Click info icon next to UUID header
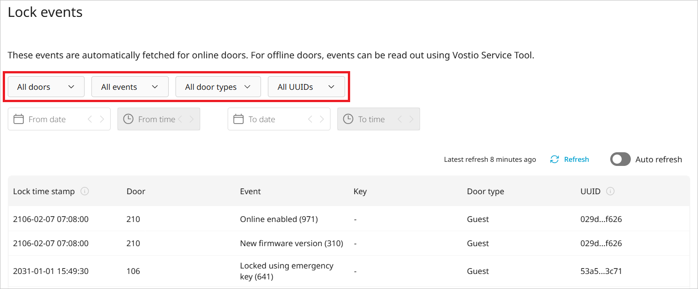Screen dimensions: 698x289 610,191
